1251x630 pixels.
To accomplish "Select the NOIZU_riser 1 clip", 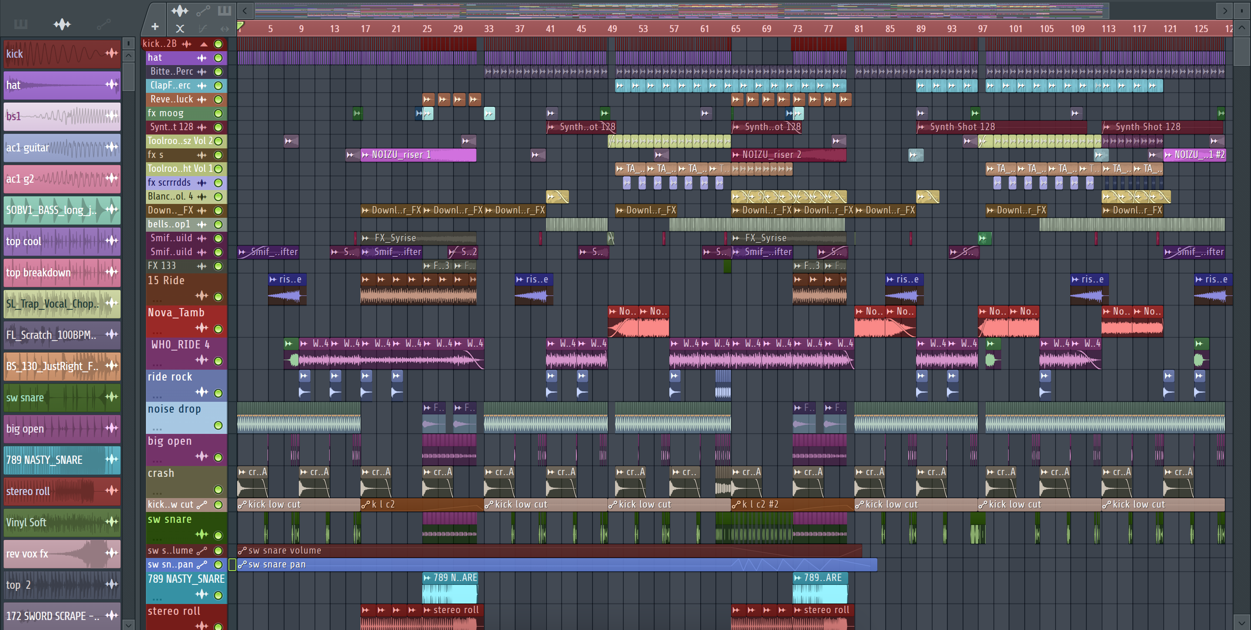I will 418,155.
